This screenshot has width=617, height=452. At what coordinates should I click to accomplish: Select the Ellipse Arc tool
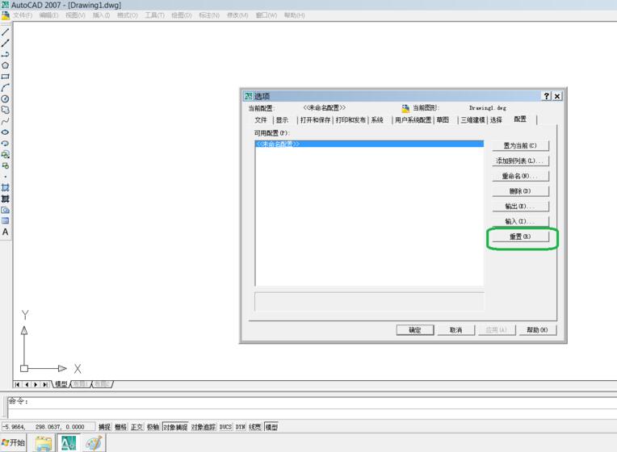pyautogui.click(x=5, y=143)
